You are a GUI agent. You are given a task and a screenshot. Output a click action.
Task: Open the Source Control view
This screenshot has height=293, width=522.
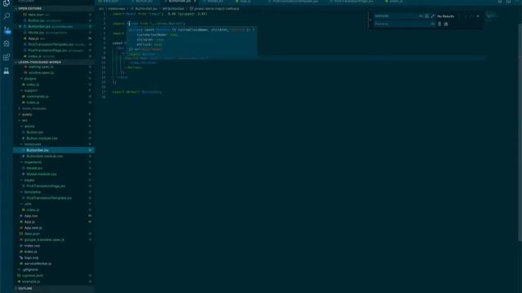pos(7,30)
